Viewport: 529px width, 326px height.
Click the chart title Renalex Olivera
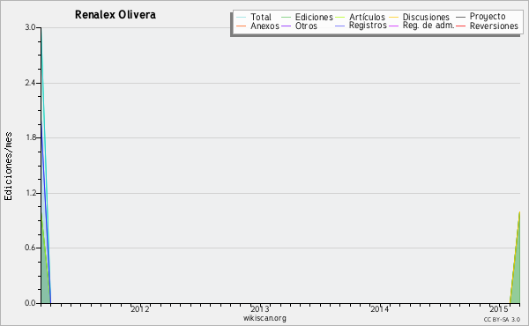click(115, 15)
